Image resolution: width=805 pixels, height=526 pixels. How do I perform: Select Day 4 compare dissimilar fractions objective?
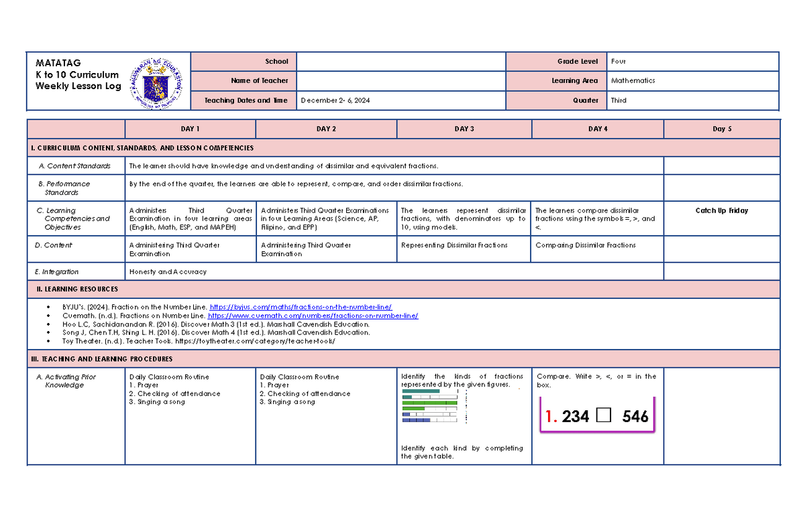tap(595, 218)
